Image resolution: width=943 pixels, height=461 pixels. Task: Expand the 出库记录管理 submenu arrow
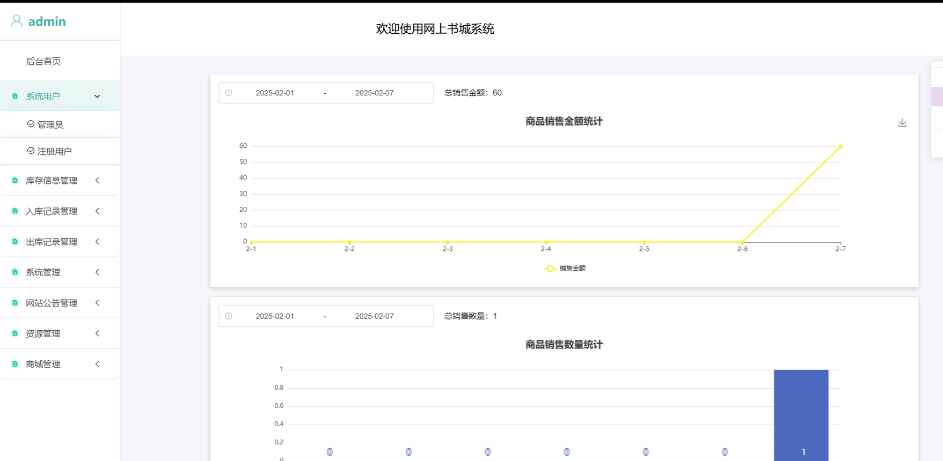pyautogui.click(x=97, y=242)
